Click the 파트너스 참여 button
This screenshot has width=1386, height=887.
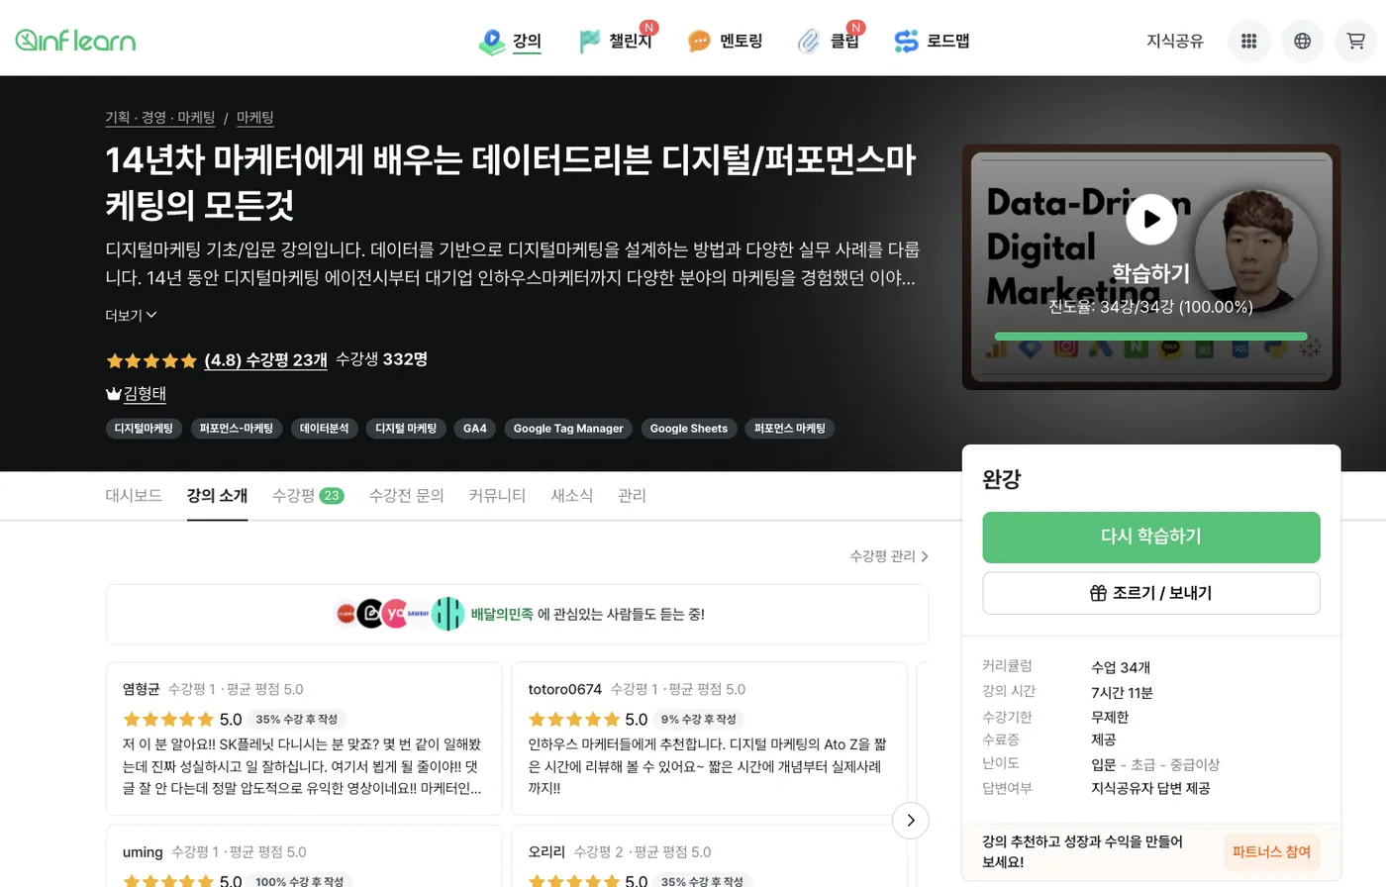(x=1271, y=851)
